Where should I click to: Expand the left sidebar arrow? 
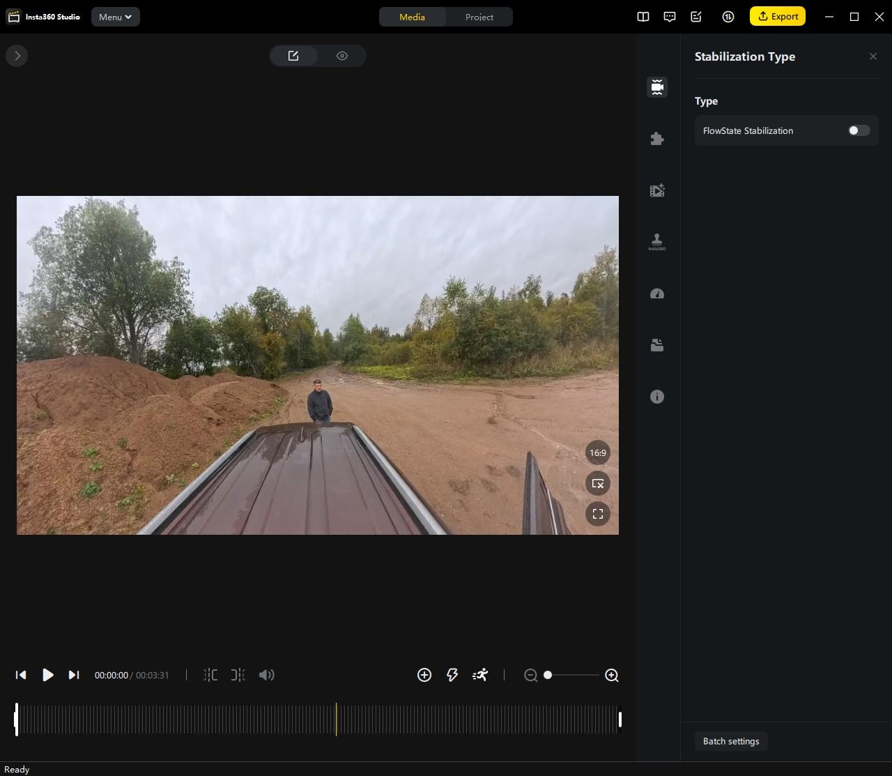point(17,56)
